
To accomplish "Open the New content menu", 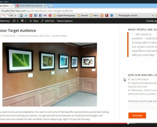I will [x=34, y=21].
